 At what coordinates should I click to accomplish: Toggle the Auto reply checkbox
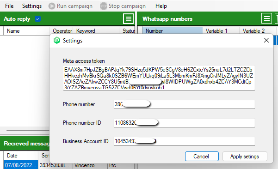[37, 18]
